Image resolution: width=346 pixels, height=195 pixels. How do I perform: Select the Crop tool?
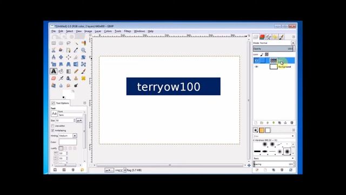pos(76,57)
